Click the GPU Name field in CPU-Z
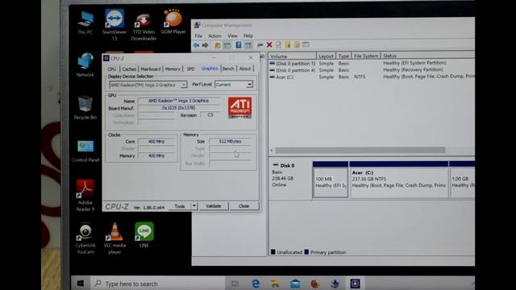The image size is (516, 290). (x=178, y=101)
